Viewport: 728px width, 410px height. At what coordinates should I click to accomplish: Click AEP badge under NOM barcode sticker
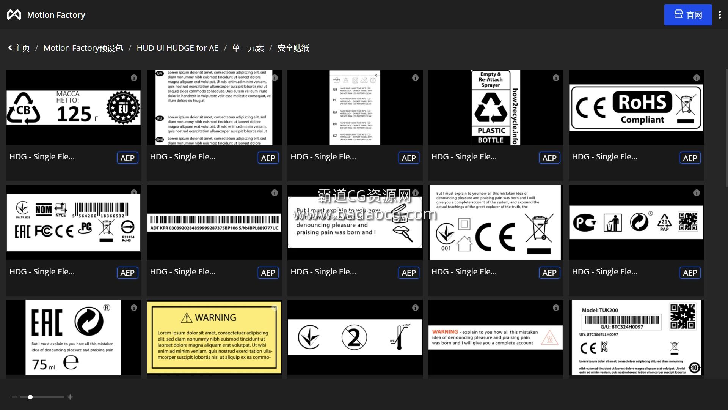[127, 273]
